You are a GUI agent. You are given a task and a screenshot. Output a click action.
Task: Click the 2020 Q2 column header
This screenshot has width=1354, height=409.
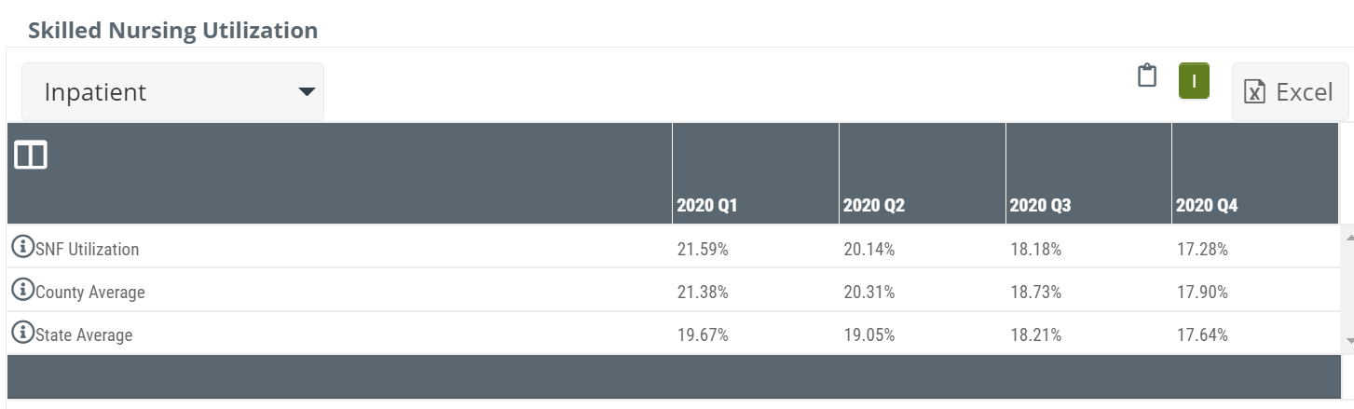874,206
